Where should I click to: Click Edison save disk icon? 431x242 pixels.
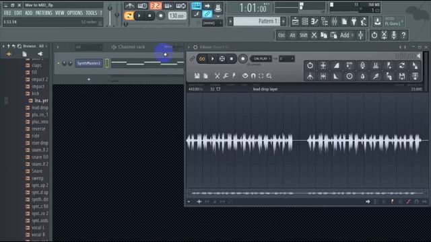point(197,76)
